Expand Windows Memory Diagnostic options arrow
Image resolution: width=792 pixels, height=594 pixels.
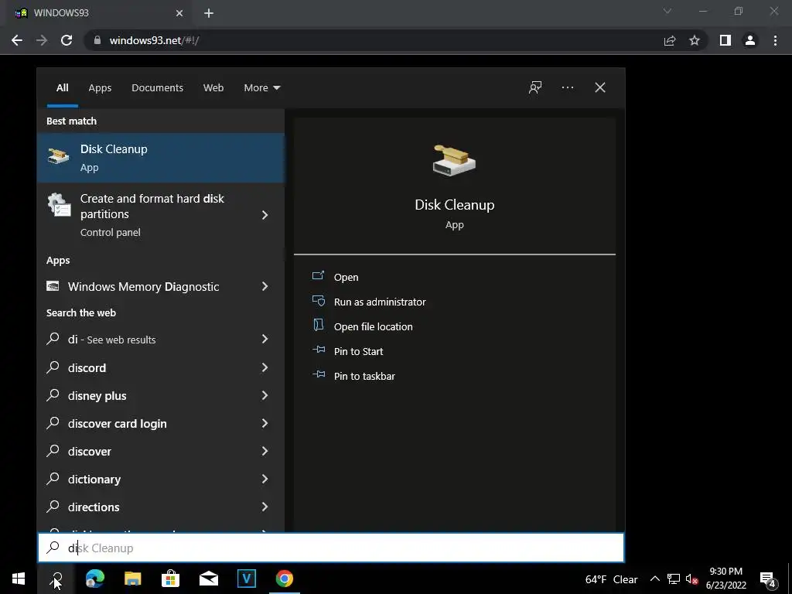pyautogui.click(x=265, y=286)
